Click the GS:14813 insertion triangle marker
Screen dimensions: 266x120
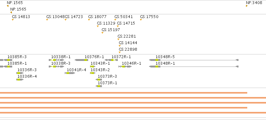[x=13, y=20]
